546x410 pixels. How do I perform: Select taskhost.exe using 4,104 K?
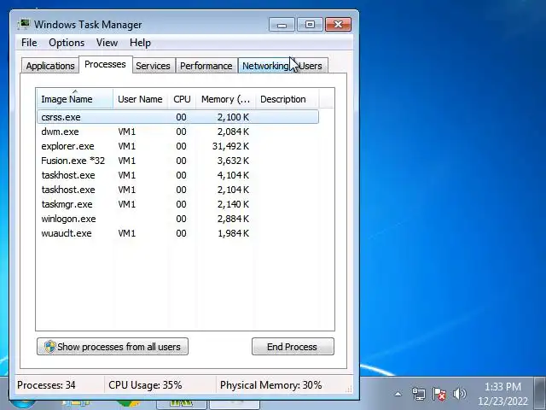[x=177, y=175]
